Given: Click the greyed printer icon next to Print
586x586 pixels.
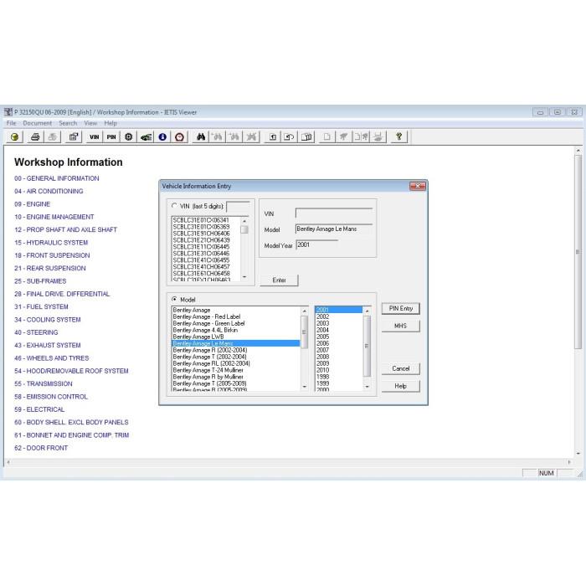Looking at the screenshot, I should pyautogui.click(x=52, y=137).
